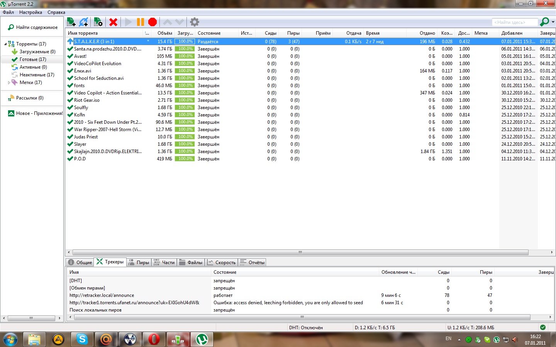Image resolution: width=556 pixels, height=347 pixels.
Task: Select retracker.local/announce tracker row
Action: [310, 295]
